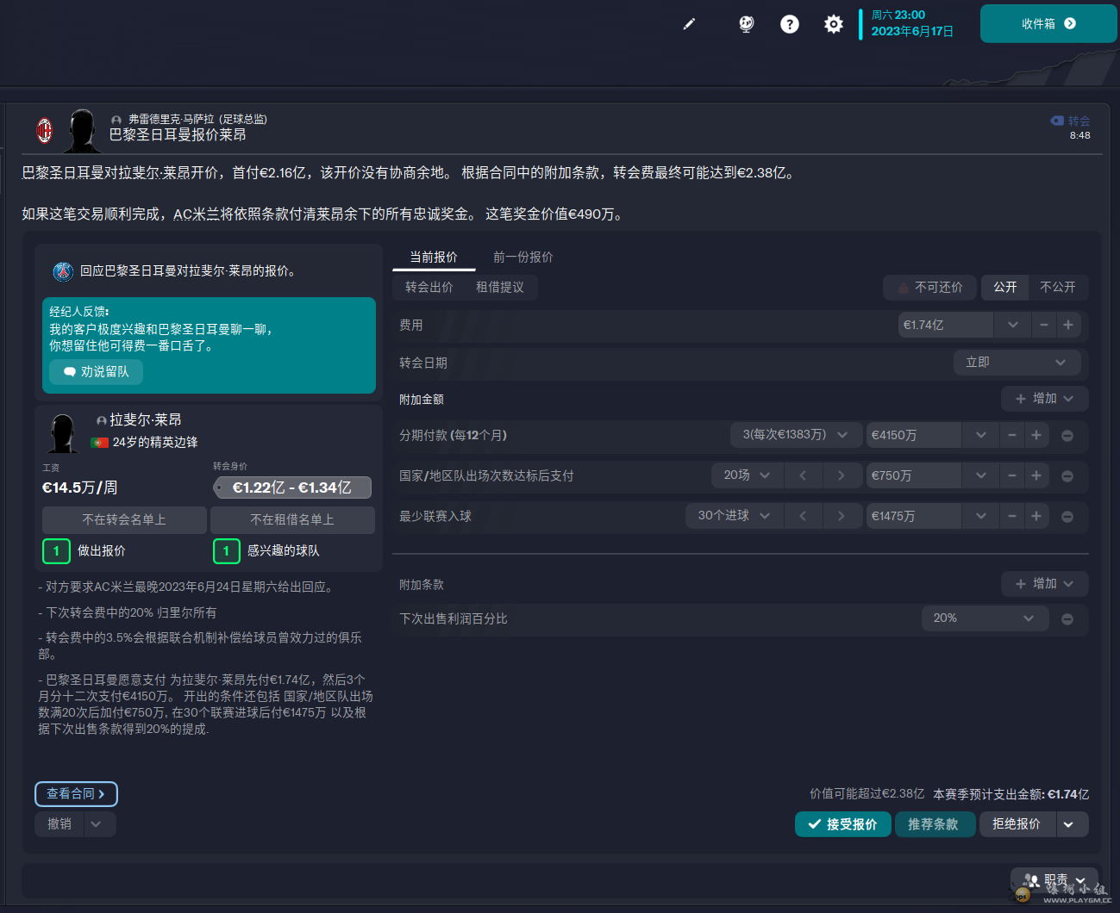
Task: Click next arrow for 20场 appearances
Action: pos(841,475)
